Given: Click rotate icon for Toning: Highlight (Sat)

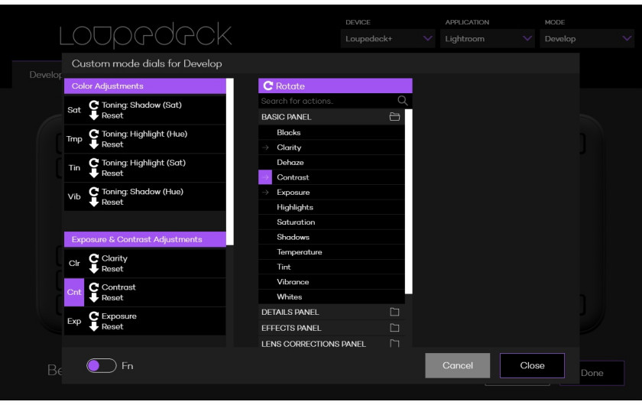Looking at the screenshot, I should 94,163.
